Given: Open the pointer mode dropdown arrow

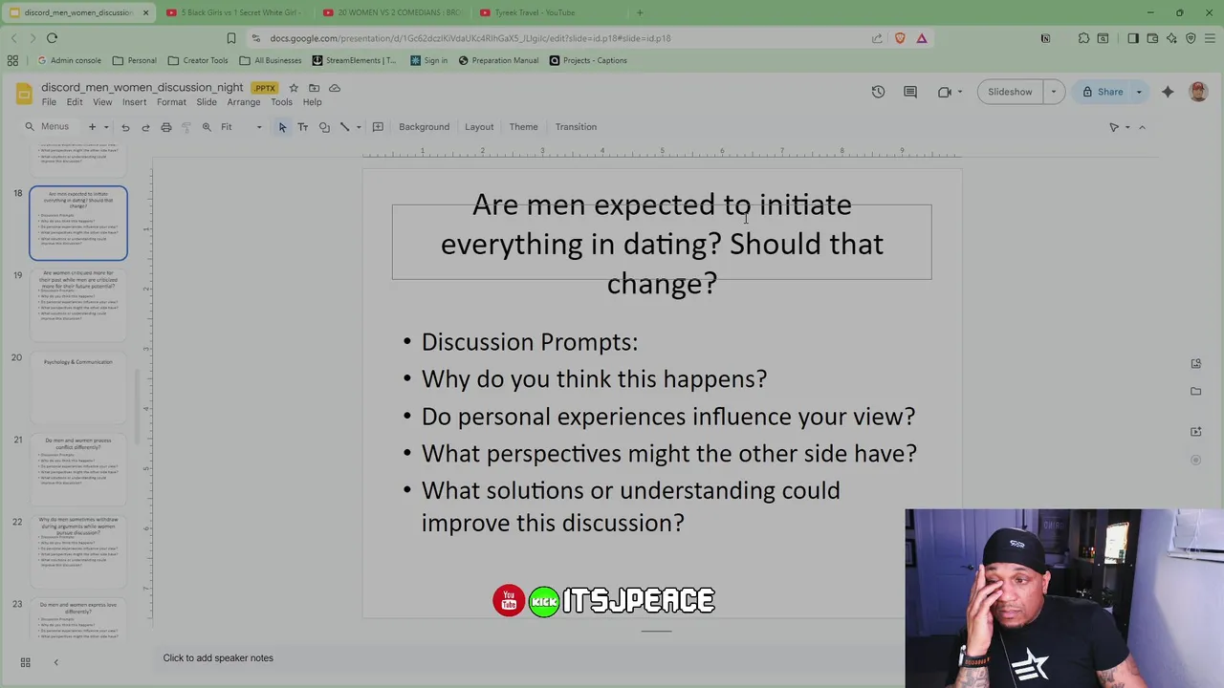Looking at the screenshot, I should pos(1127,127).
